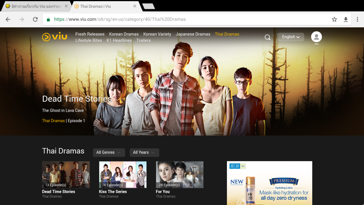This screenshot has width=364, height=205.
Task: Click Episode 1 text in banner
Action: point(76,121)
